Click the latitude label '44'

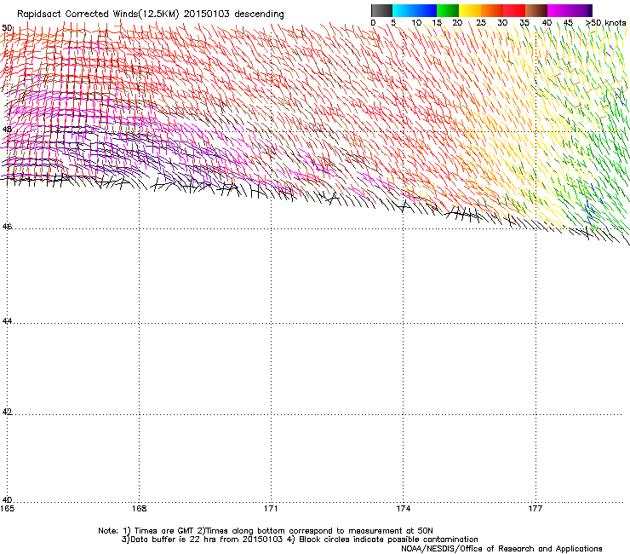tap(7, 321)
